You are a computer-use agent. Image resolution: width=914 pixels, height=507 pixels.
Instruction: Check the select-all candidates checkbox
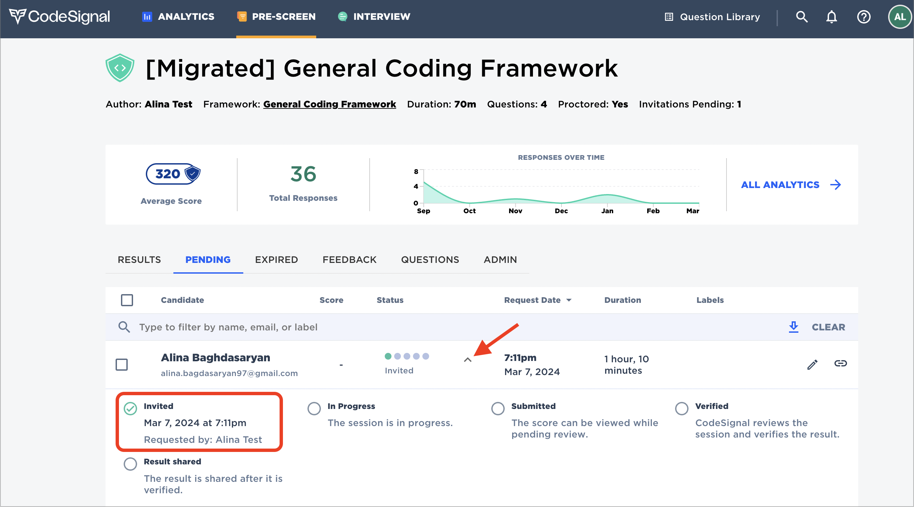127,300
